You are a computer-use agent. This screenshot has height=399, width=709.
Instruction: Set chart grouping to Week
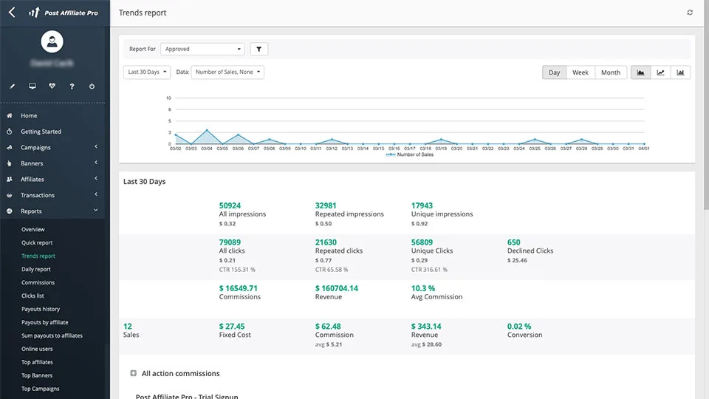[580, 72]
